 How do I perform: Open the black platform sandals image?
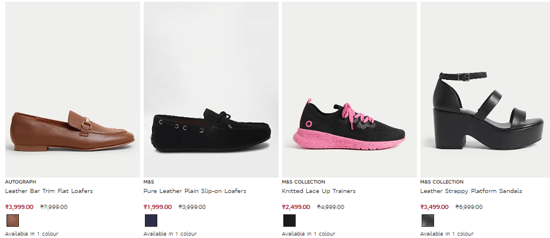pos(486,89)
